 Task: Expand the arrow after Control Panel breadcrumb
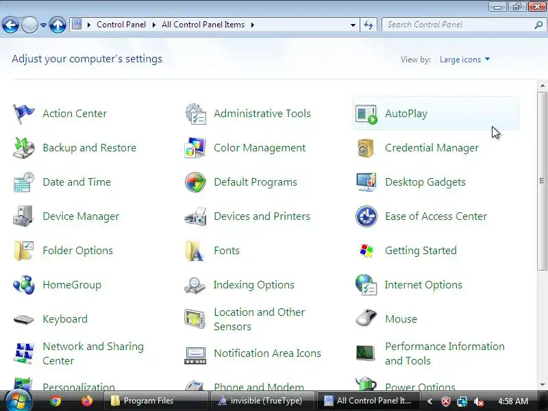(x=153, y=25)
